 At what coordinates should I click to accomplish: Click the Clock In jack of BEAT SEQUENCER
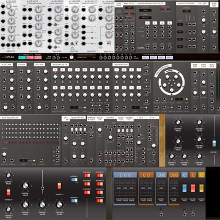click(x=4, y=161)
